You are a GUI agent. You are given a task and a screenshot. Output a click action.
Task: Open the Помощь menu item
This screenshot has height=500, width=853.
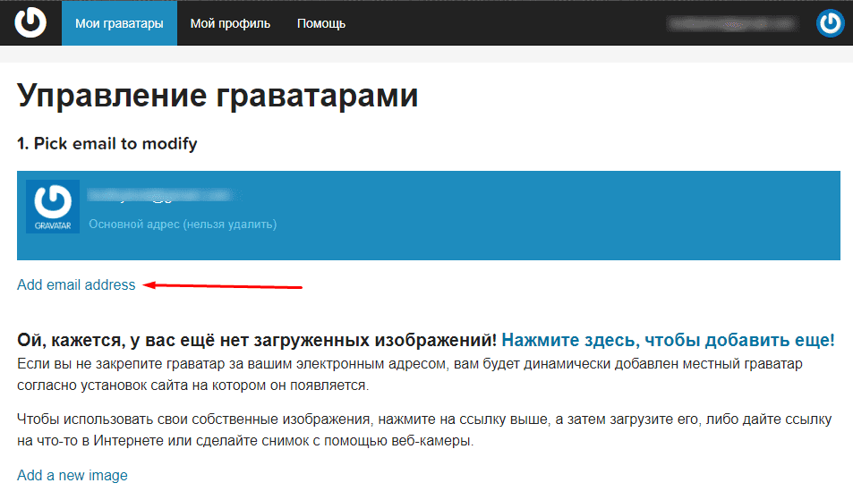coord(321,23)
